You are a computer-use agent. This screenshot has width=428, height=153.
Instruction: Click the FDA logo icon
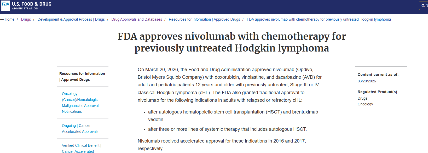[x=5, y=5]
